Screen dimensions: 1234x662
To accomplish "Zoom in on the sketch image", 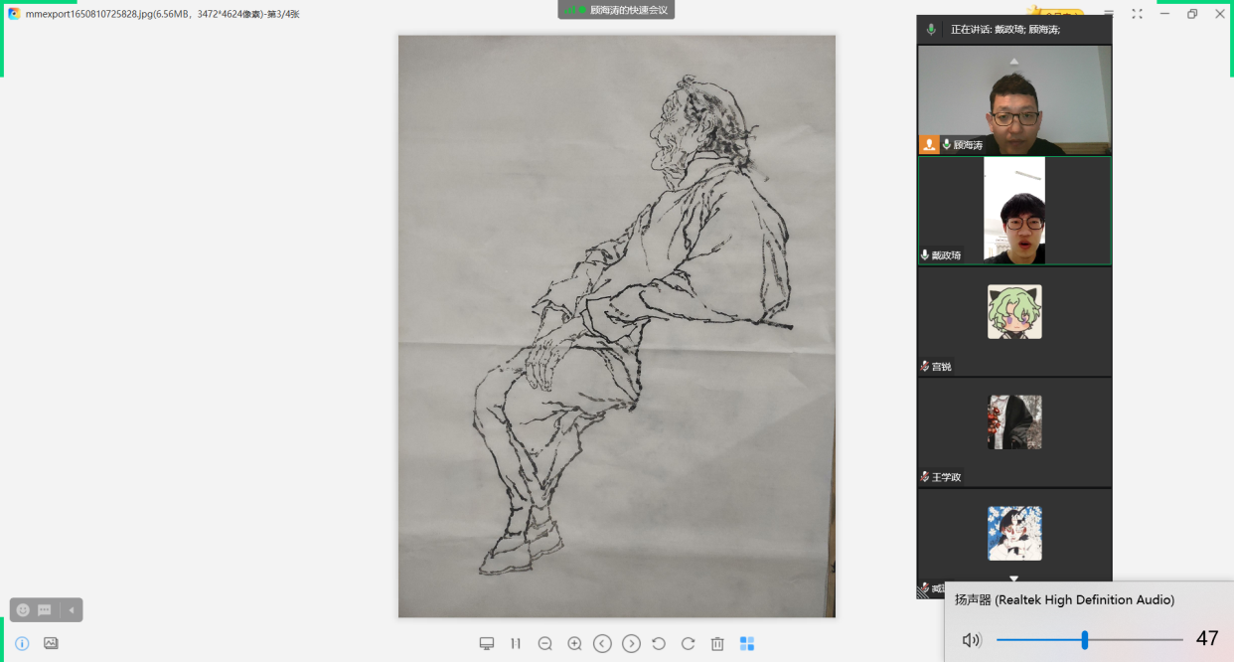I will pos(574,644).
